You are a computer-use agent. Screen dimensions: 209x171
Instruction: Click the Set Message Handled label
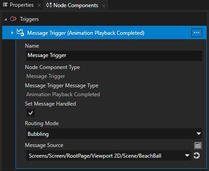pos(50,104)
